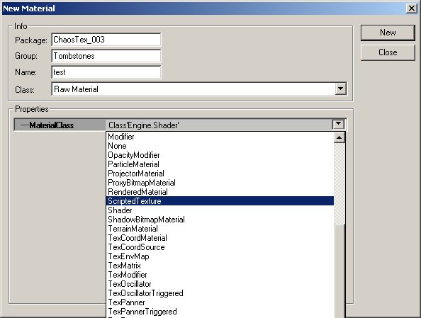Open the Class dropdown arrow

[x=340, y=89]
